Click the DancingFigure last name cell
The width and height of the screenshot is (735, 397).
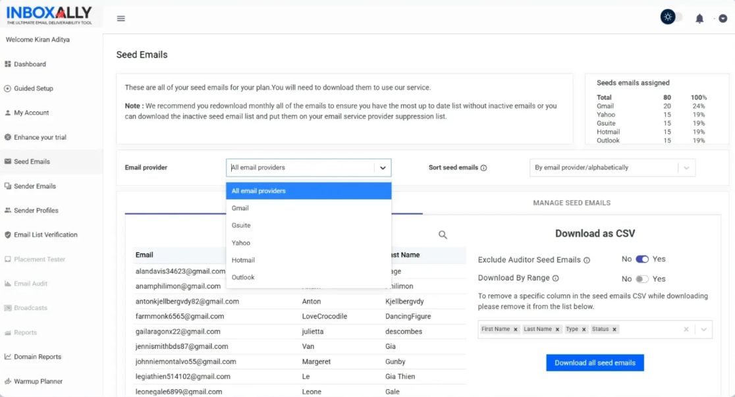tap(408, 317)
